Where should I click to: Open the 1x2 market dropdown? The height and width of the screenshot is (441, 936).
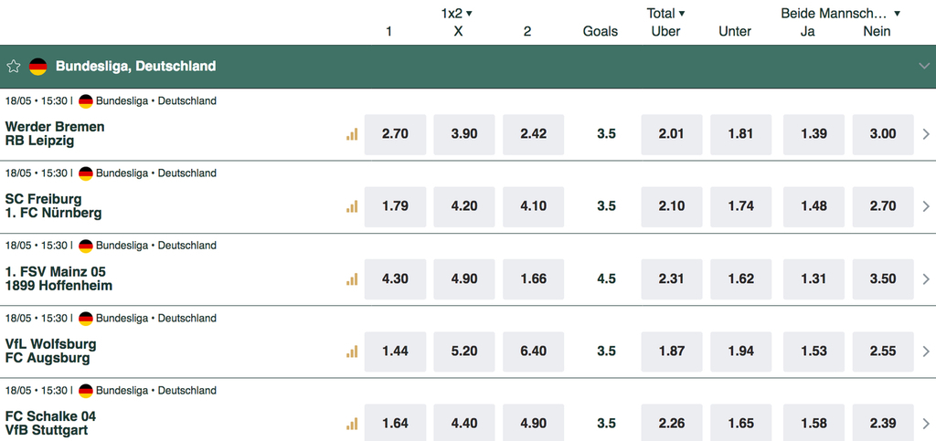pos(457,13)
